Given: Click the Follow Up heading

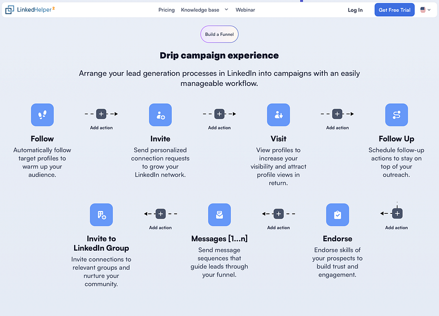Looking at the screenshot, I should coord(396,139).
